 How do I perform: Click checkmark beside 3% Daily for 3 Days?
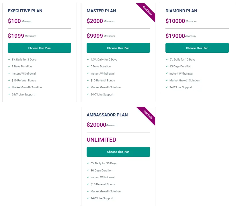pyautogui.click(x=9, y=60)
